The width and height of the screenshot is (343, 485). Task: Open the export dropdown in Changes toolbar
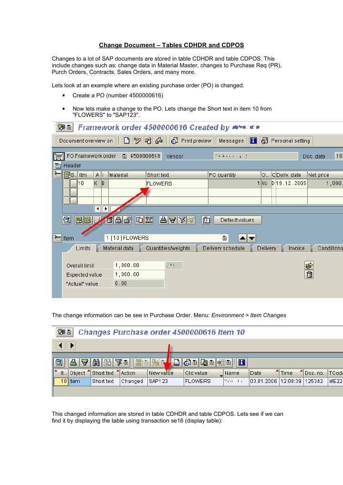click(212, 362)
